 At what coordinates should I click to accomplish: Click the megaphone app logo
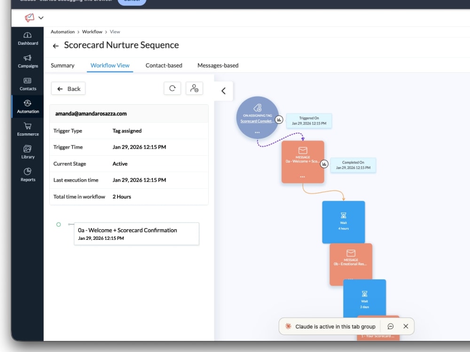point(29,18)
